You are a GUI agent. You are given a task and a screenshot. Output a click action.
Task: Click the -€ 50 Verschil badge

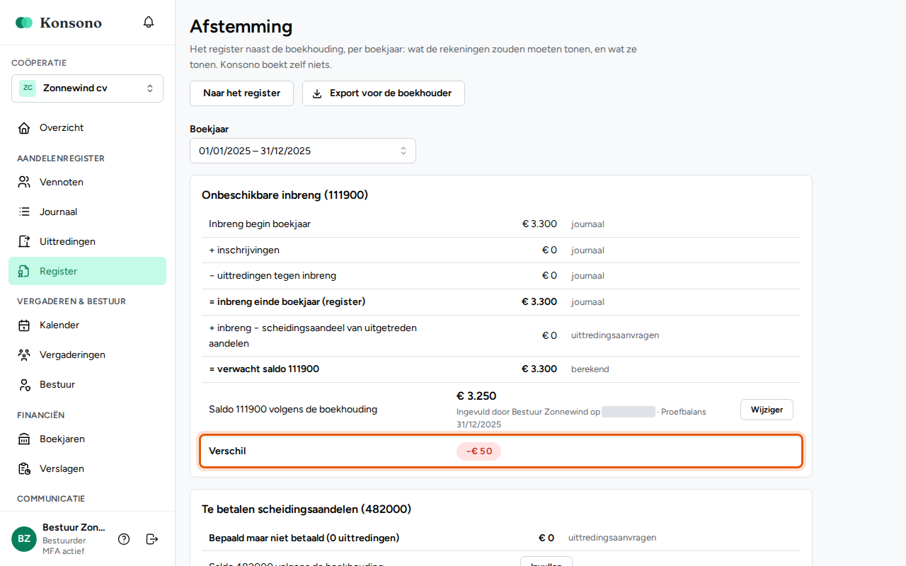click(478, 451)
